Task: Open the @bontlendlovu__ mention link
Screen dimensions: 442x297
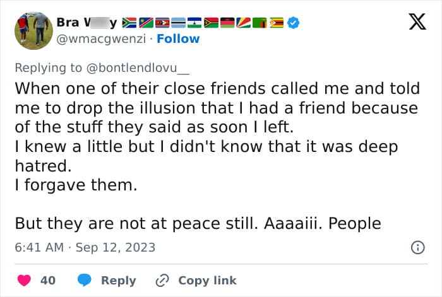Action: pos(138,68)
